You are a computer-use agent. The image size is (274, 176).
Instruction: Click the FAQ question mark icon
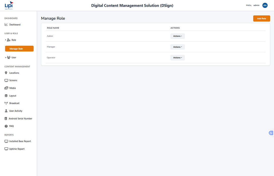6,126
